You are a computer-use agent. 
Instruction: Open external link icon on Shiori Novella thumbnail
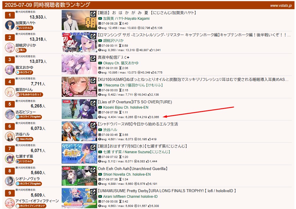93,169
